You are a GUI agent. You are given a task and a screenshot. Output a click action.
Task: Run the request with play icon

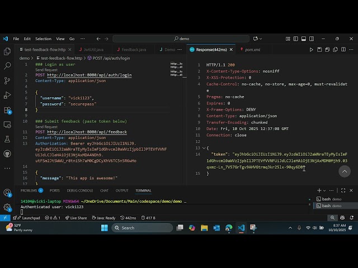point(311,50)
